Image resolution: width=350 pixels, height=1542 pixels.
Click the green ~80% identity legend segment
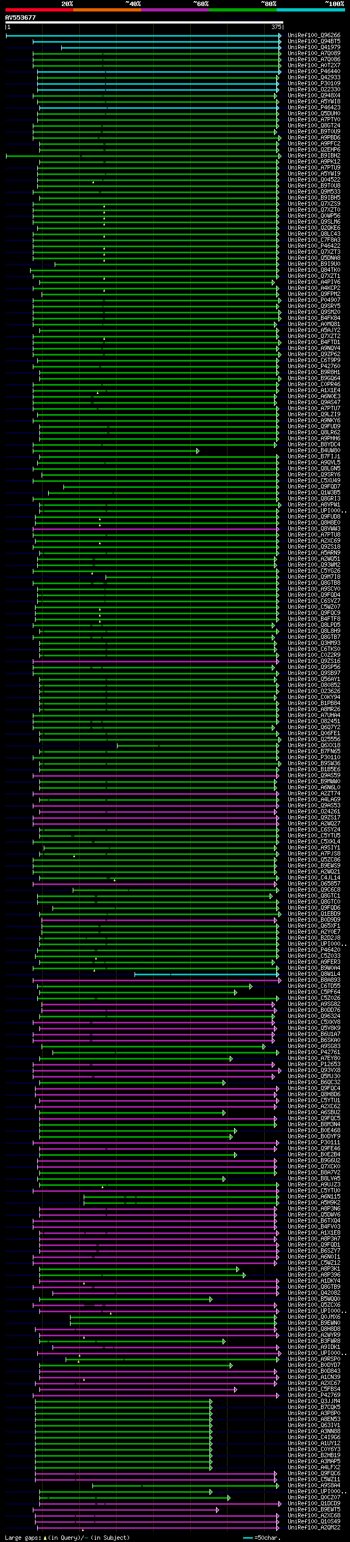(243, 10)
